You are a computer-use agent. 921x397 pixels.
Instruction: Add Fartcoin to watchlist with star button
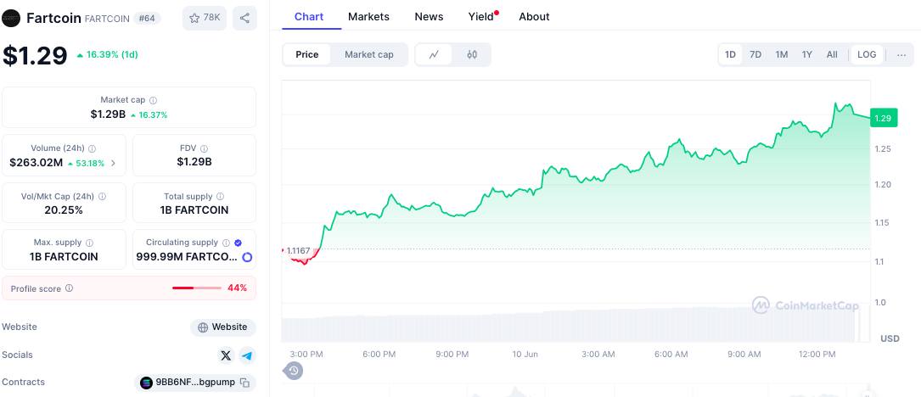point(205,18)
